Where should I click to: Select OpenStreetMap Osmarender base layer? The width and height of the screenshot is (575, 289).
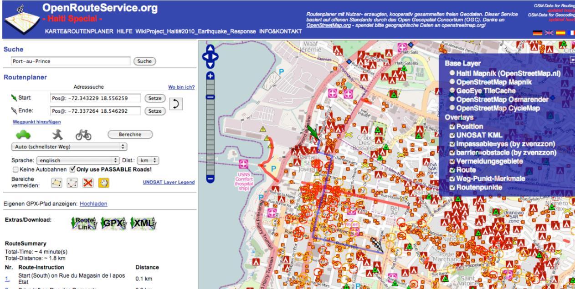click(x=452, y=100)
